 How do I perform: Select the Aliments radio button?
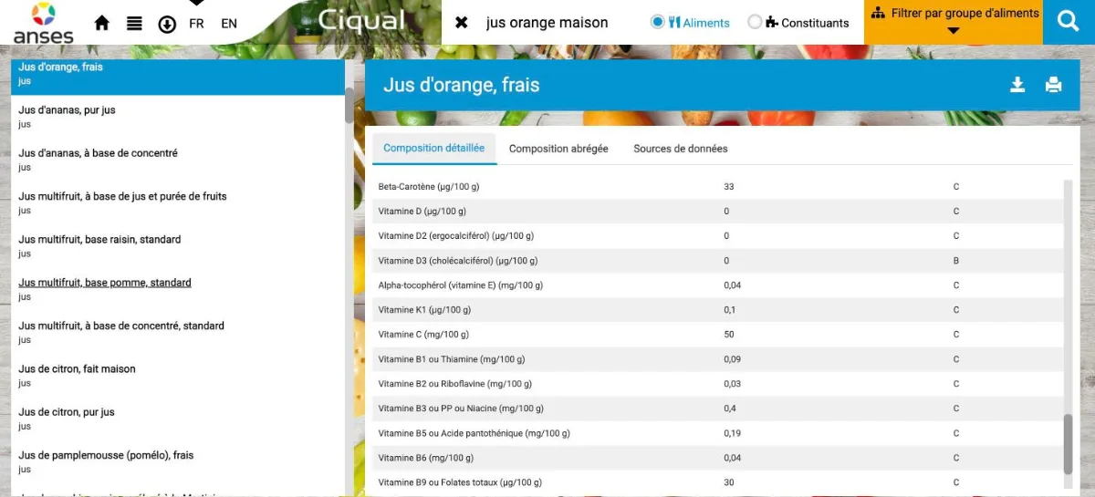coord(657,22)
